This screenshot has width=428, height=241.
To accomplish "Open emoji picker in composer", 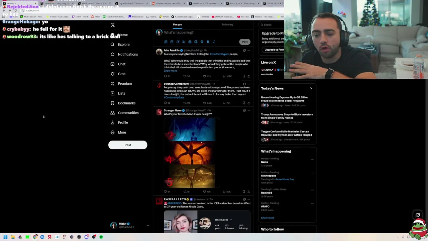I will 190,42.
